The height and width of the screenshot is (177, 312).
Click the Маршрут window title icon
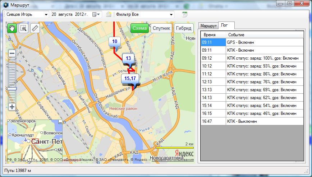(6, 5)
